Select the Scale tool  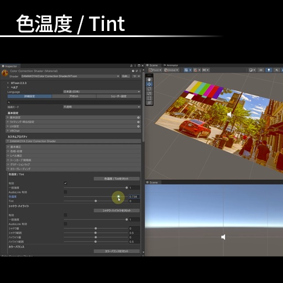tap(149, 93)
